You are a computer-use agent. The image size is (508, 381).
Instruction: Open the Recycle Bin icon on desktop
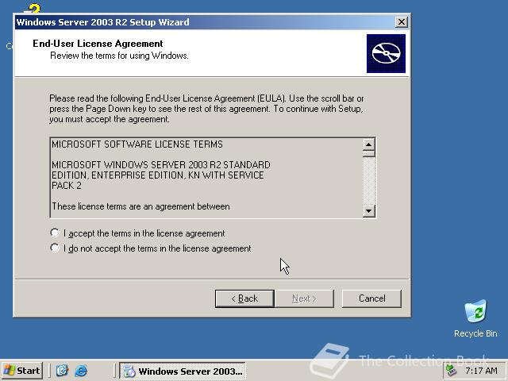click(x=475, y=311)
